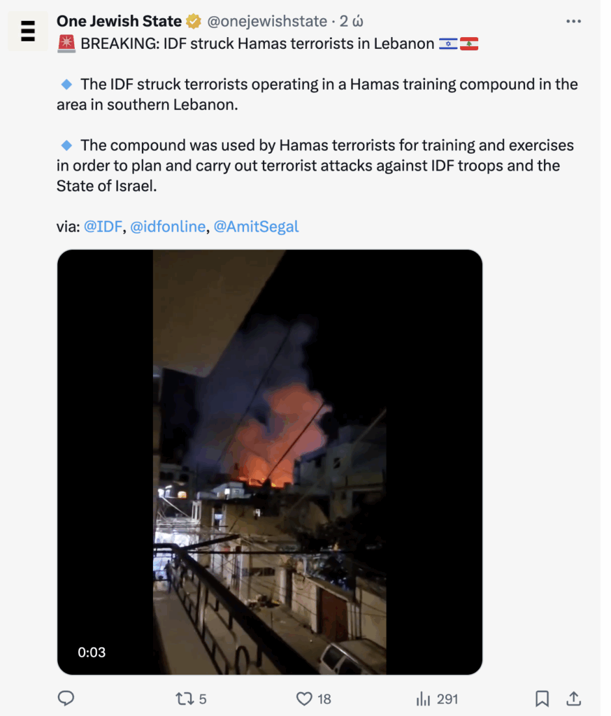View post analytics showing 291 views
This screenshot has height=716, width=611.
436,699
